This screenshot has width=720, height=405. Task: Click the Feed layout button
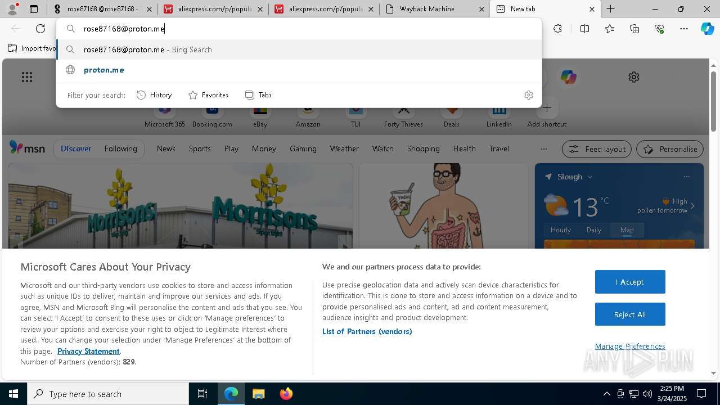pyautogui.click(x=597, y=149)
